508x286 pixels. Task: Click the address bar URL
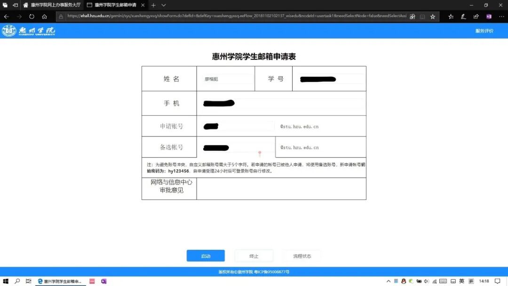click(237, 16)
